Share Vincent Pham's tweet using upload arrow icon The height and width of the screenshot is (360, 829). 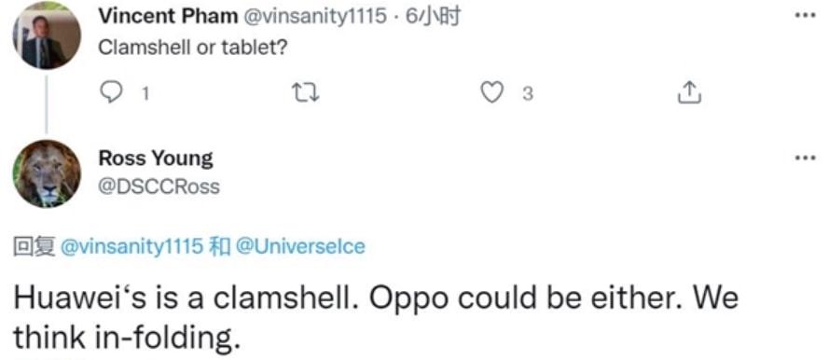(689, 93)
